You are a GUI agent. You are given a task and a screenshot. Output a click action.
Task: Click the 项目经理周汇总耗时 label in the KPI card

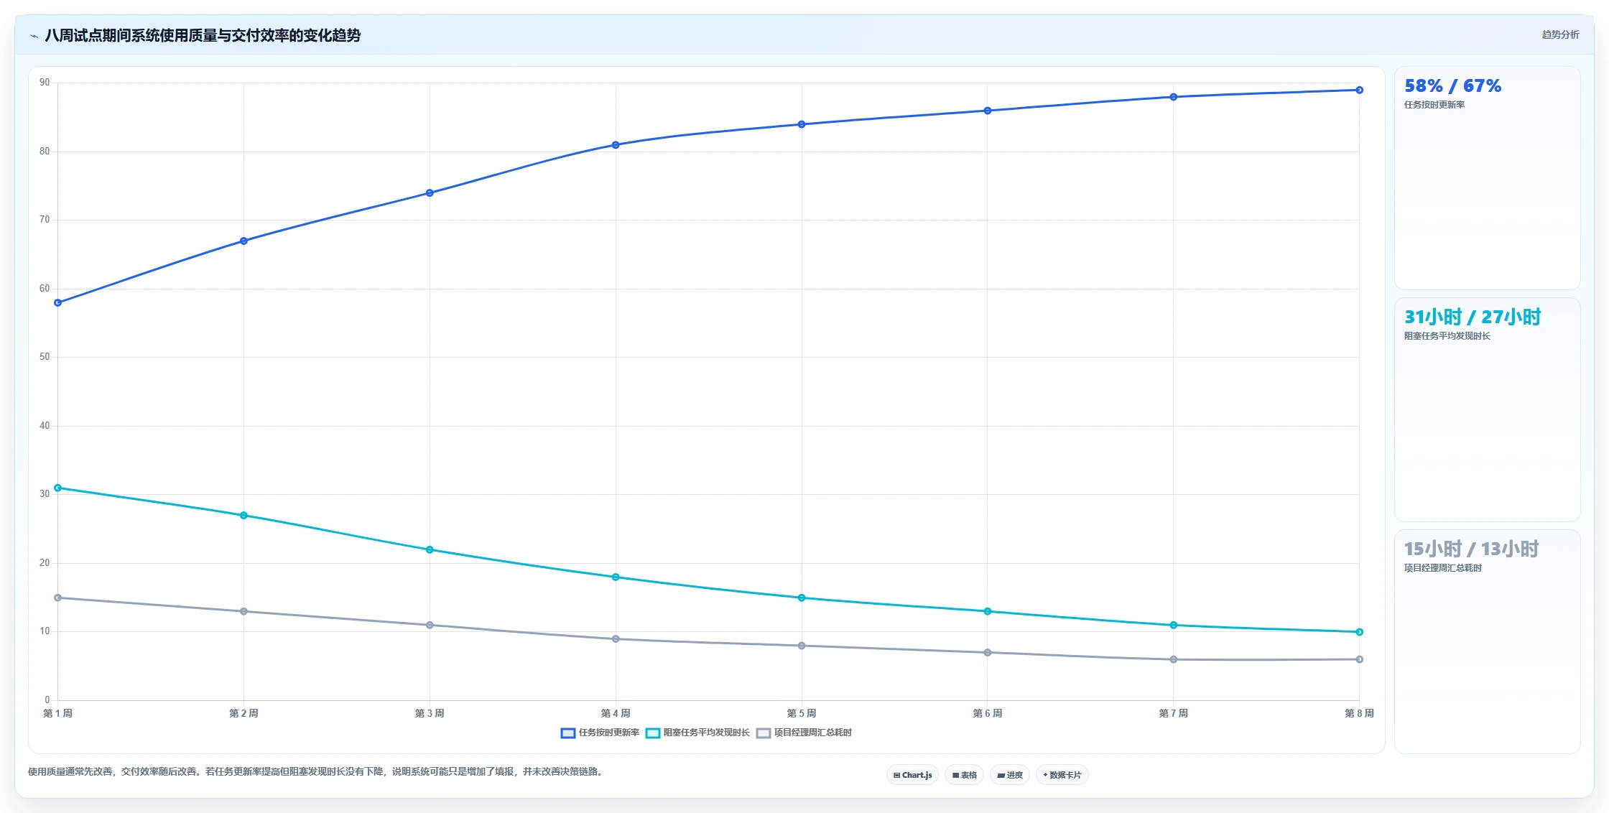pos(1443,568)
